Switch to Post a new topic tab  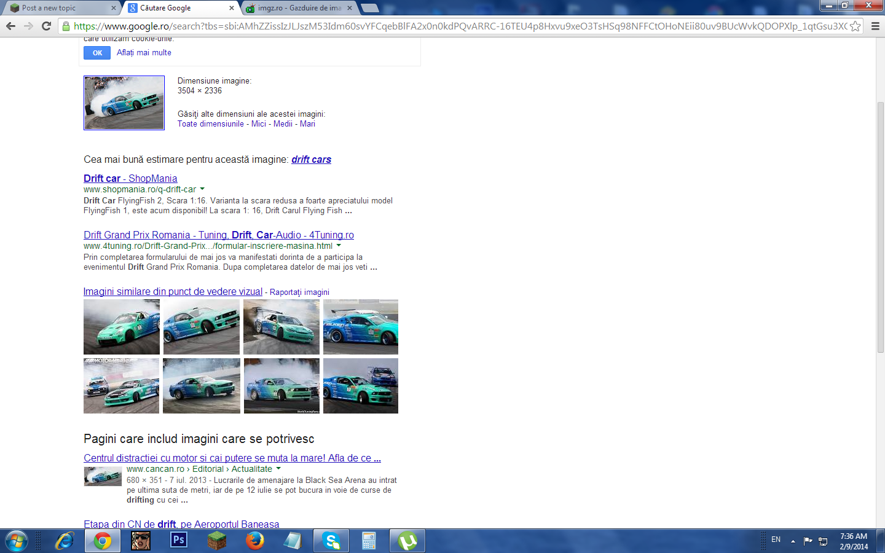[x=60, y=8]
